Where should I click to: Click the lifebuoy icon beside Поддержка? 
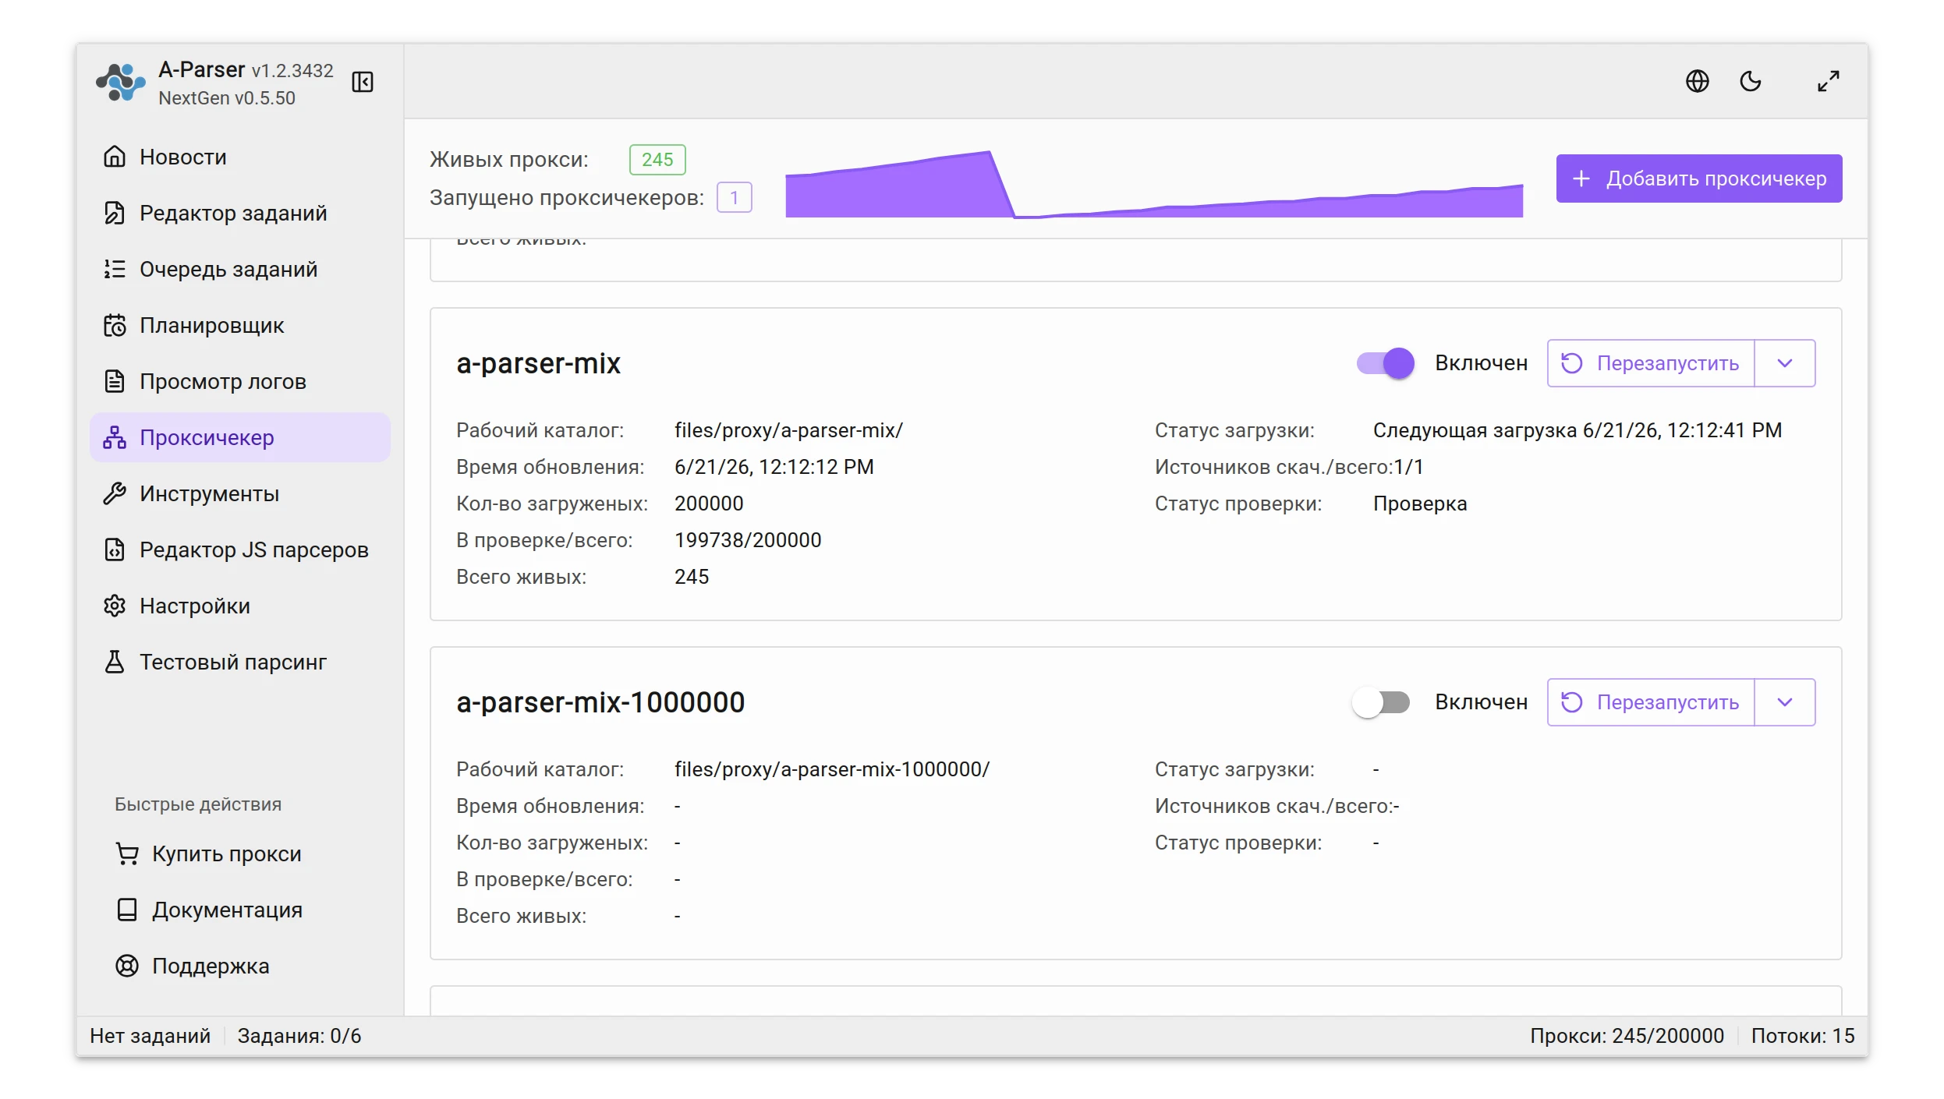tap(127, 966)
